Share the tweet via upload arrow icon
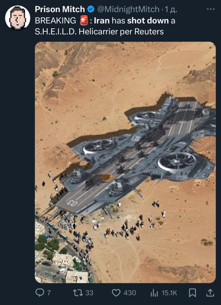 click(x=210, y=292)
